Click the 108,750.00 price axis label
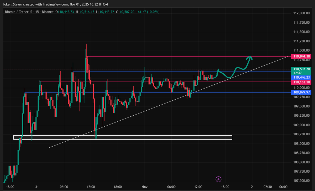The image size is (315, 191). click(x=302, y=134)
